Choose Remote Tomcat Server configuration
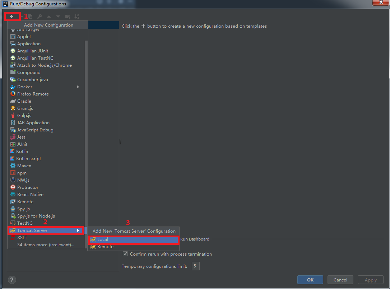This screenshot has width=390, height=289. click(x=134, y=247)
